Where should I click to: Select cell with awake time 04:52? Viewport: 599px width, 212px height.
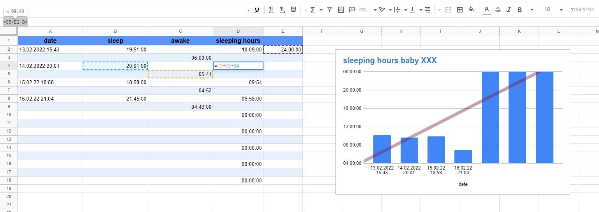pos(180,90)
